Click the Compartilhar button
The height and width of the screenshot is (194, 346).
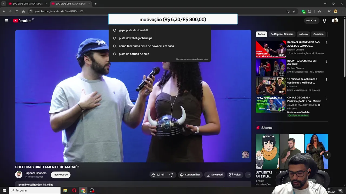(190, 175)
